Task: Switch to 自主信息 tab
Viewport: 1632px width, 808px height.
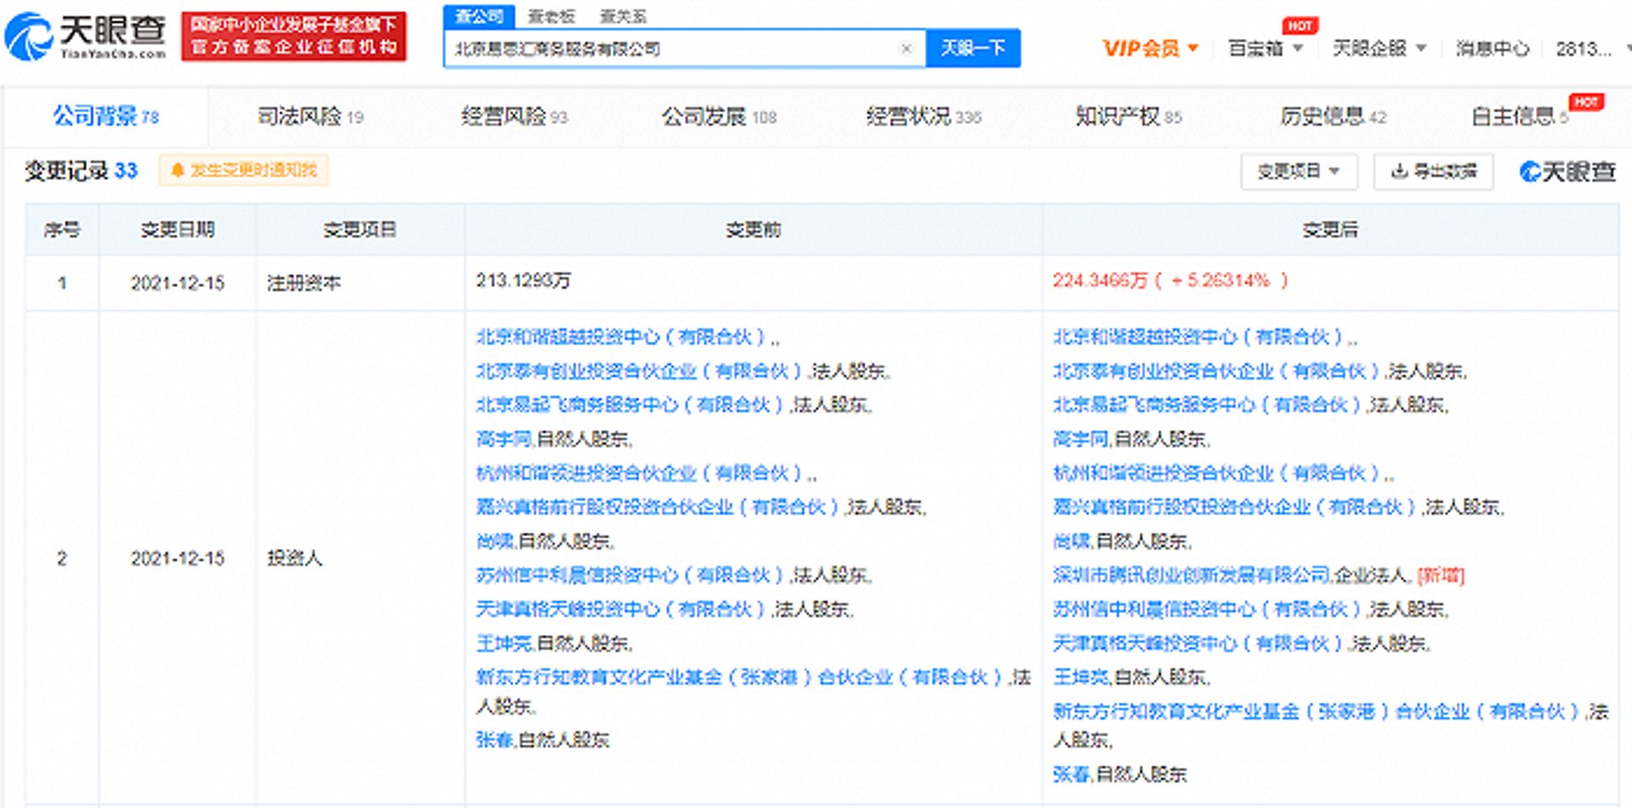Action: pyautogui.click(x=1520, y=116)
